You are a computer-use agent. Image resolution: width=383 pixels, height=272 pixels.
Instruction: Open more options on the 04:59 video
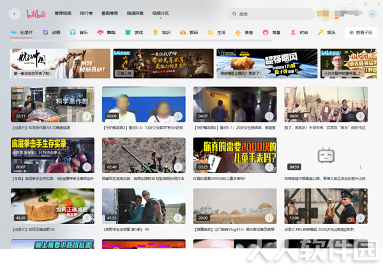click(360, 167)
